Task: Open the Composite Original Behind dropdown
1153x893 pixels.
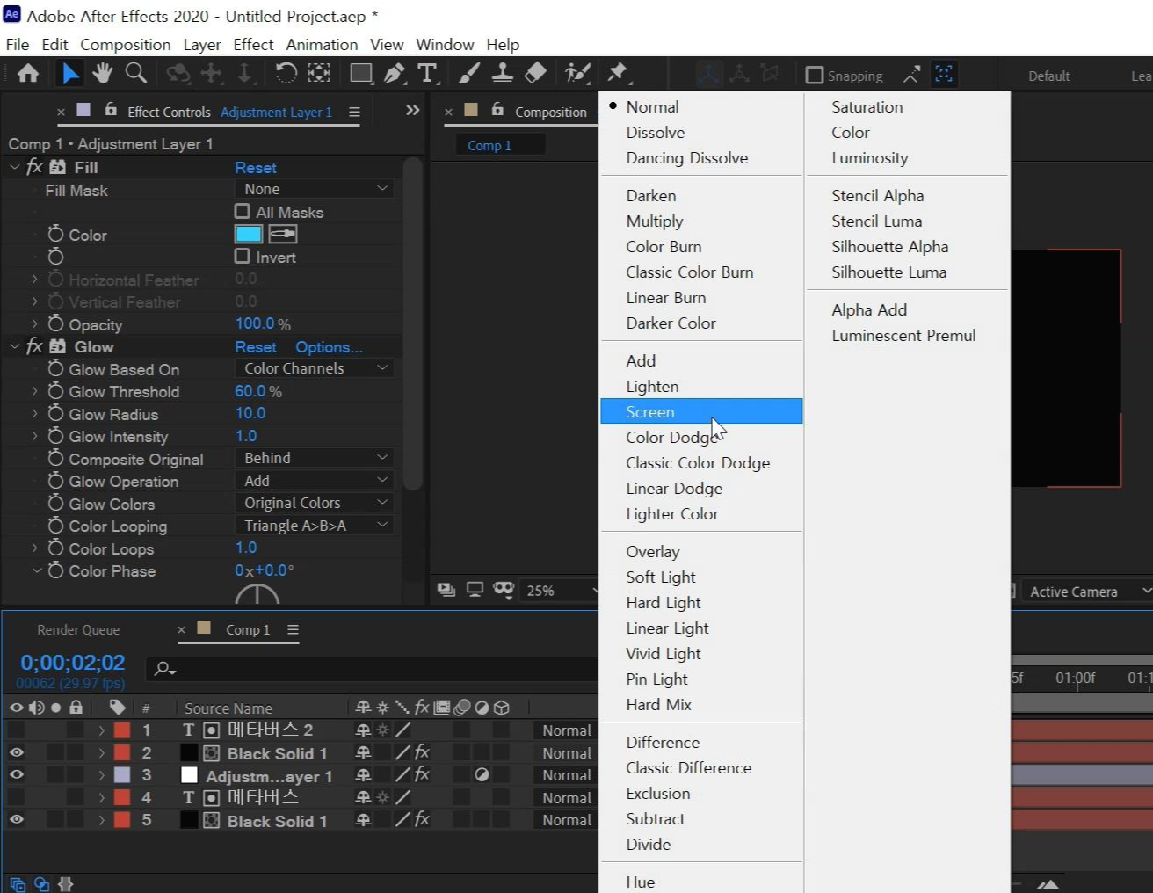Action: (x=314, y=458)
